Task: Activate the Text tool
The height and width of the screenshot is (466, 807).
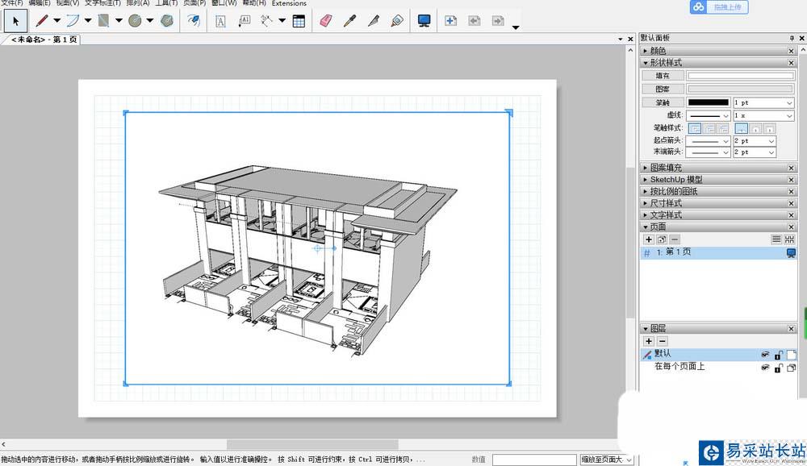Action: [221, 21]
